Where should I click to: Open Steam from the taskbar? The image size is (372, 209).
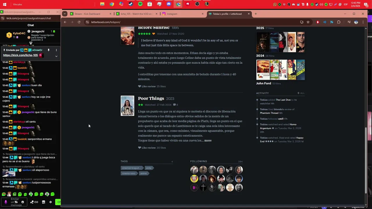[x=131, y=4]
